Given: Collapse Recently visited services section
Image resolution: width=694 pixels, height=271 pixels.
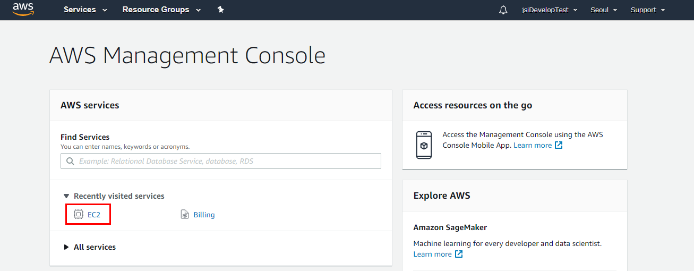Looking at the screenshot, I should (66, 196).
